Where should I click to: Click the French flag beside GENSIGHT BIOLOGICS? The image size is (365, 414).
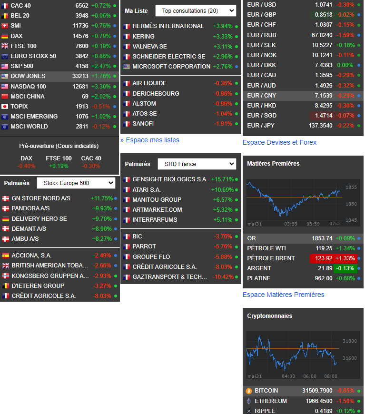click(127, 179)
